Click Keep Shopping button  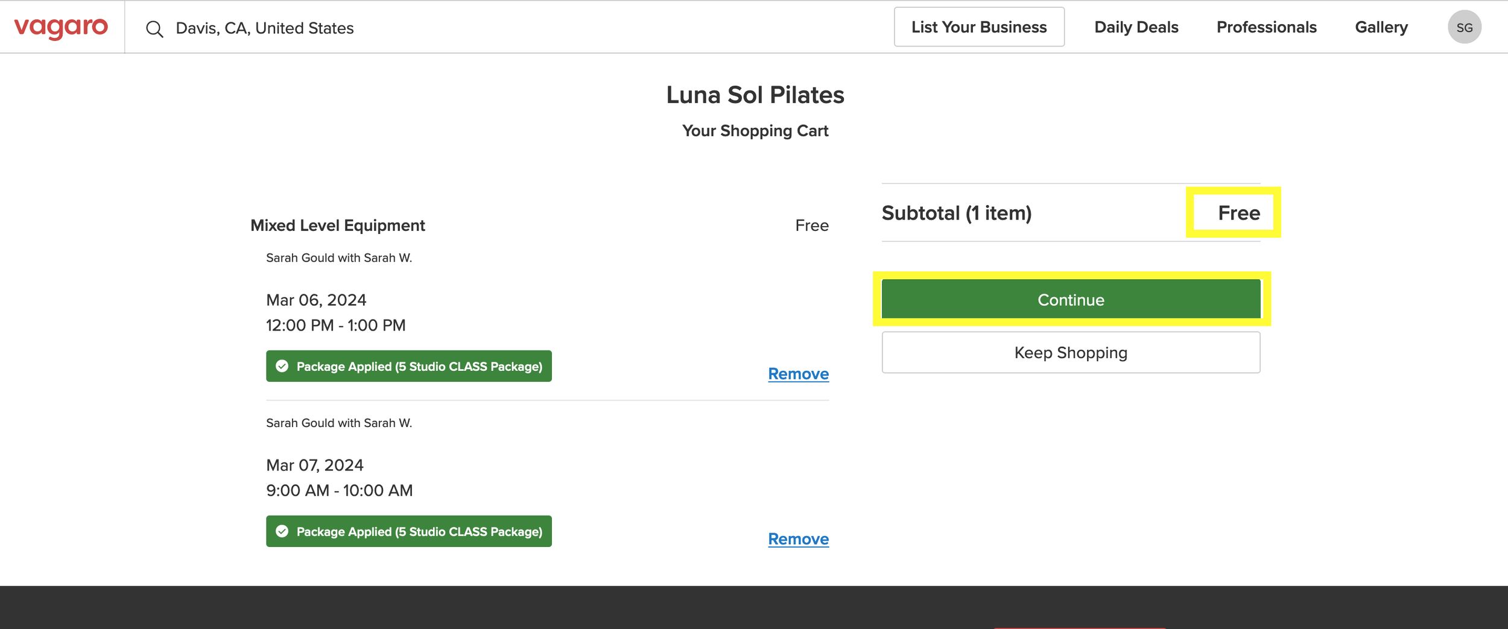point(1071,352)
